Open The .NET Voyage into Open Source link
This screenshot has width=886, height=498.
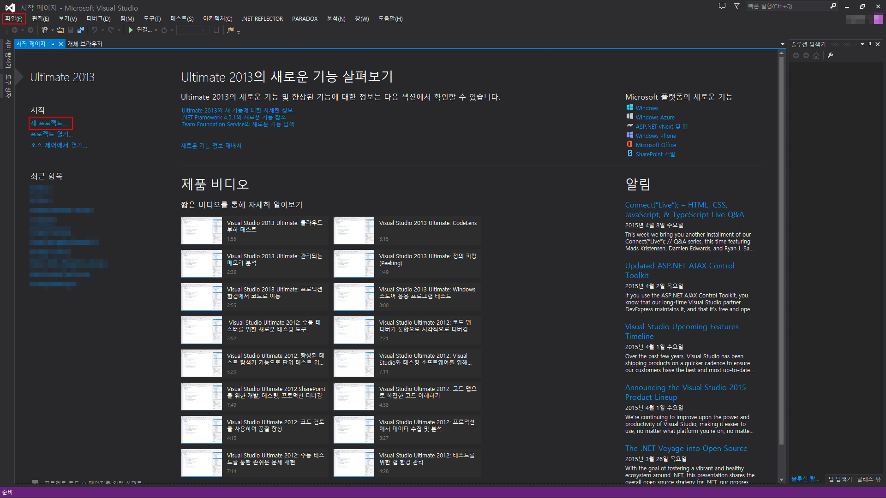point(686,448)
